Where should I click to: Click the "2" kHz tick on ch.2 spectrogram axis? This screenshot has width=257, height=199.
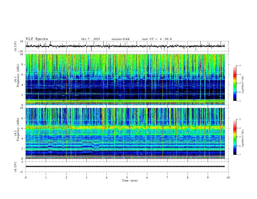pyautogui.click(x=22, y=149)
